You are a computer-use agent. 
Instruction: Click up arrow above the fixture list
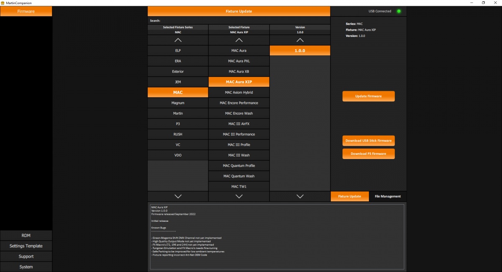(239, 40)
